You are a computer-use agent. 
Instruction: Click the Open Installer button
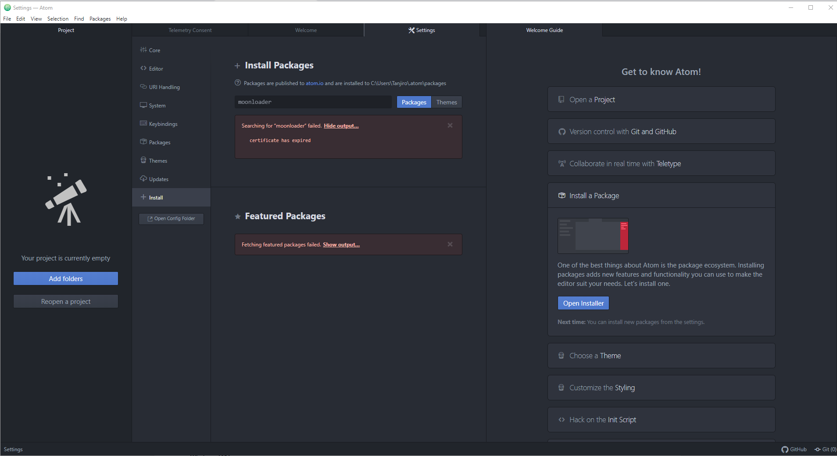pos(583,303)
